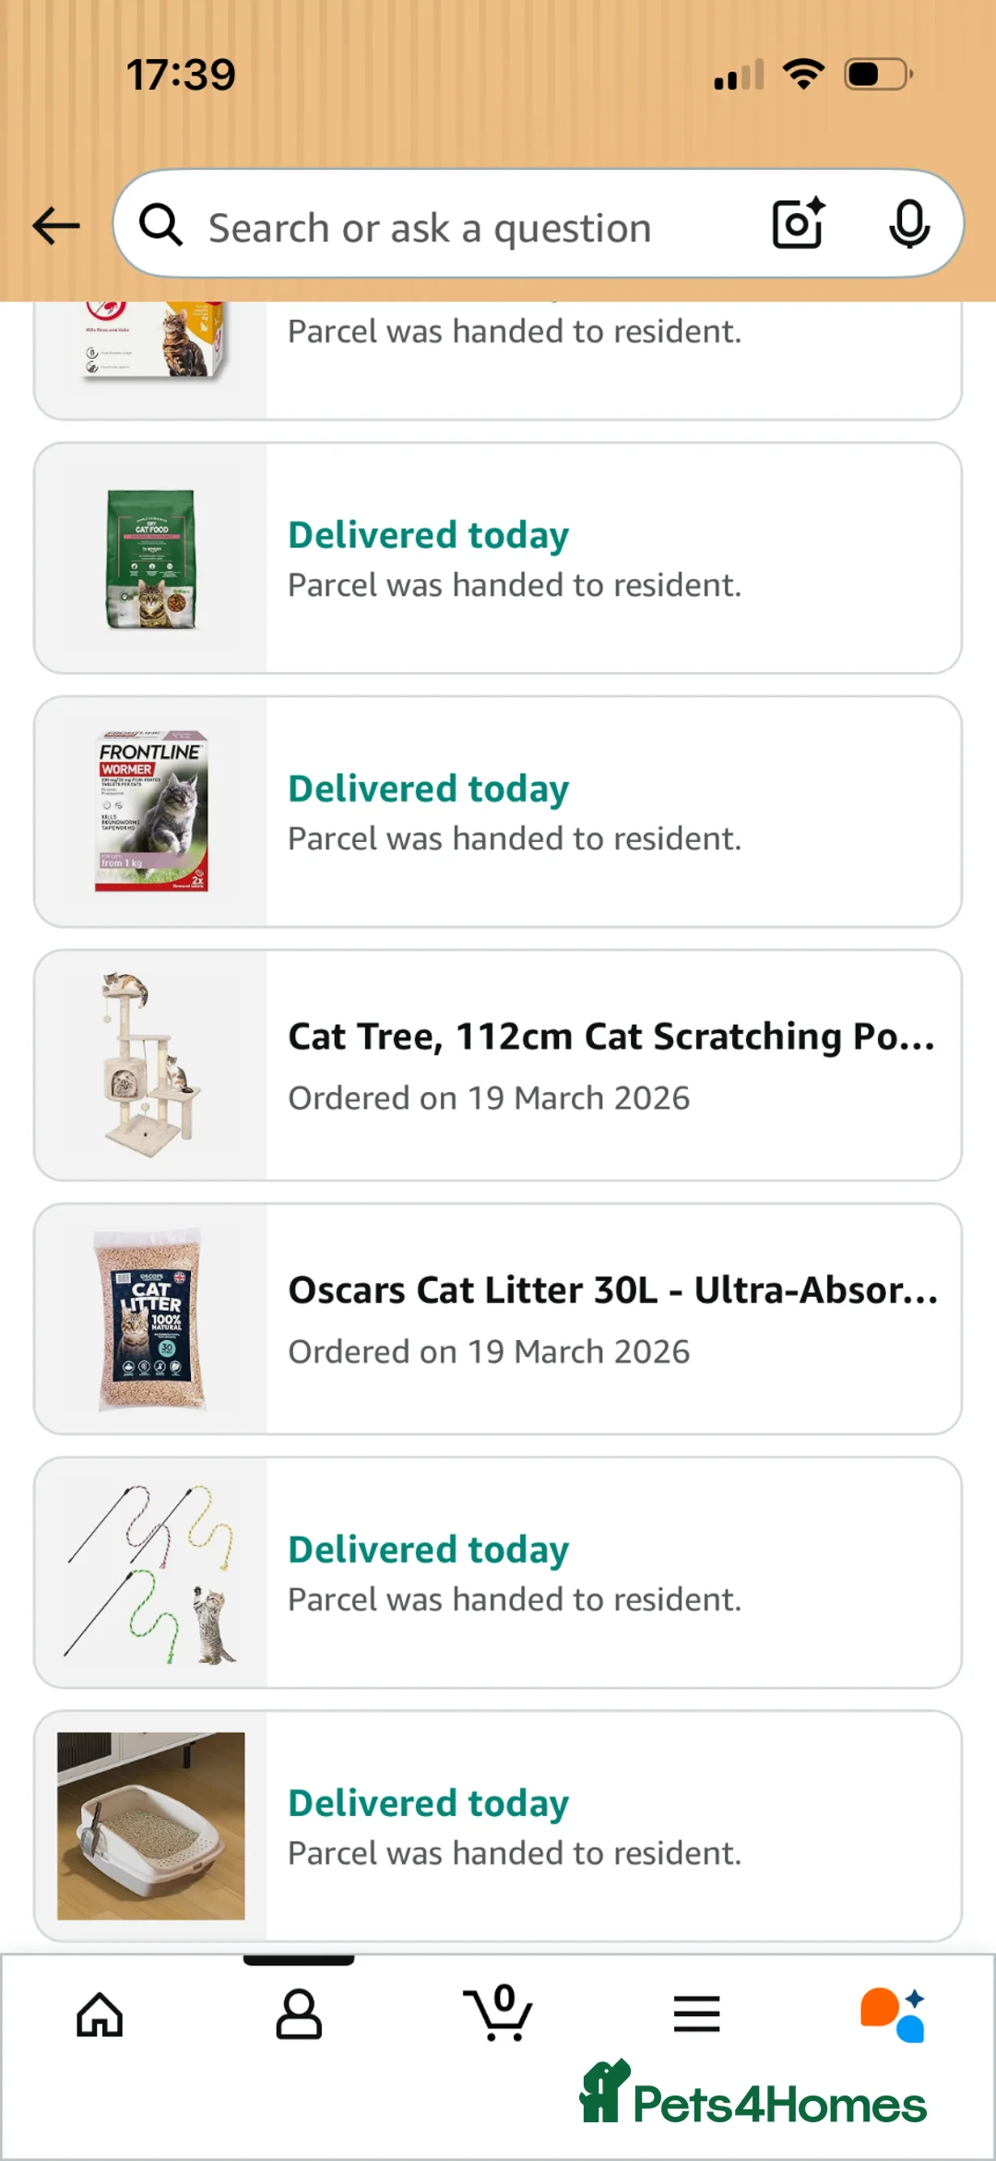The width and height of the screenshot is (996, 2161).
Task: Tap the microphone voice search icon
Action: (908, 224)
